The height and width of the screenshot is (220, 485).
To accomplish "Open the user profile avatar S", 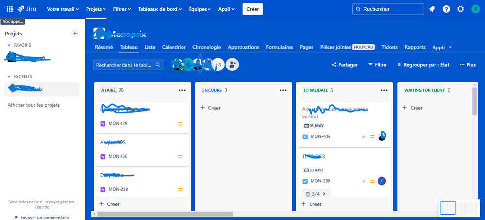I will coord(475,9).
